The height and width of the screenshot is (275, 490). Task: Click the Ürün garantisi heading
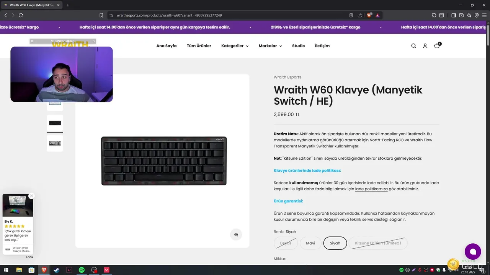tap(288, 201)
